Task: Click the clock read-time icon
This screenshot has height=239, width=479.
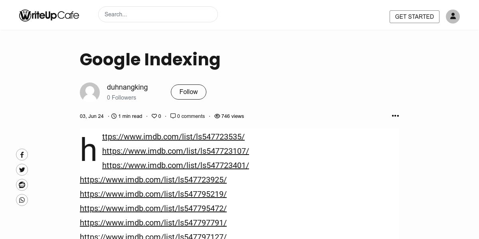Action: [114, 116]
